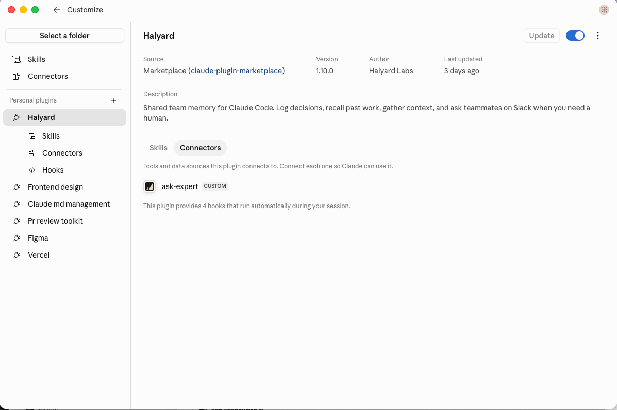The width and height of the screenshot is (617, 410).
Task: Click the version value 1.10.0
Action: [x=325, y=71]
